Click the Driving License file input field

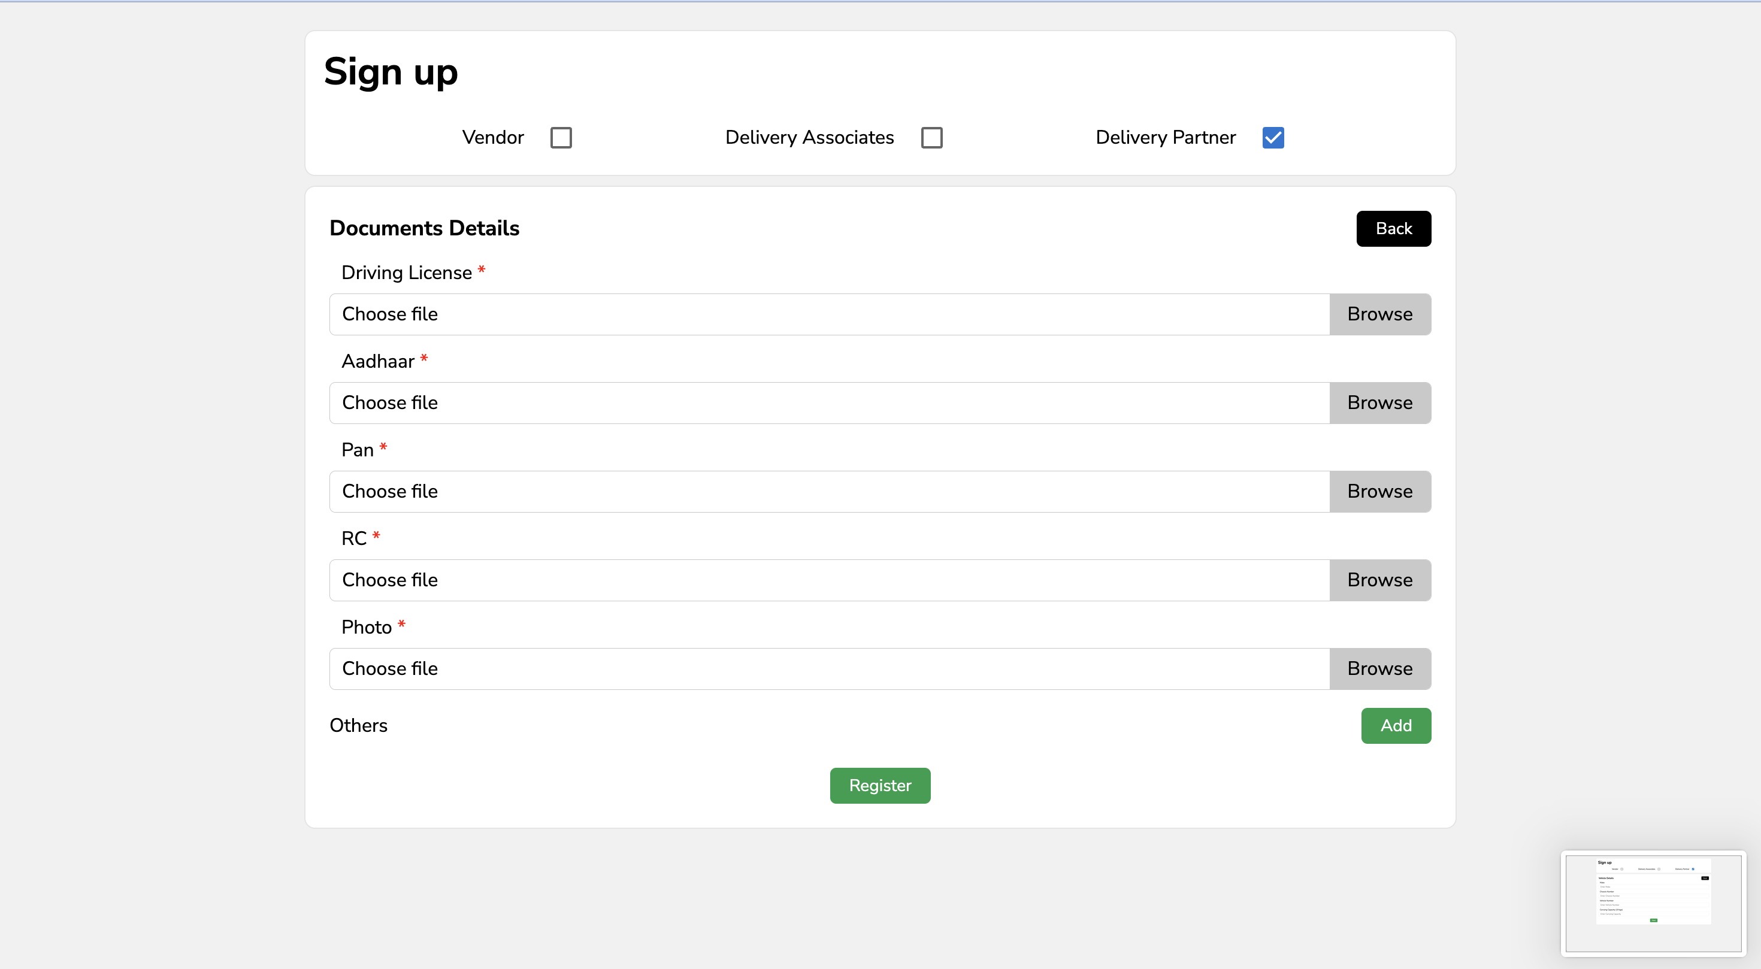[x=828, y=314]
